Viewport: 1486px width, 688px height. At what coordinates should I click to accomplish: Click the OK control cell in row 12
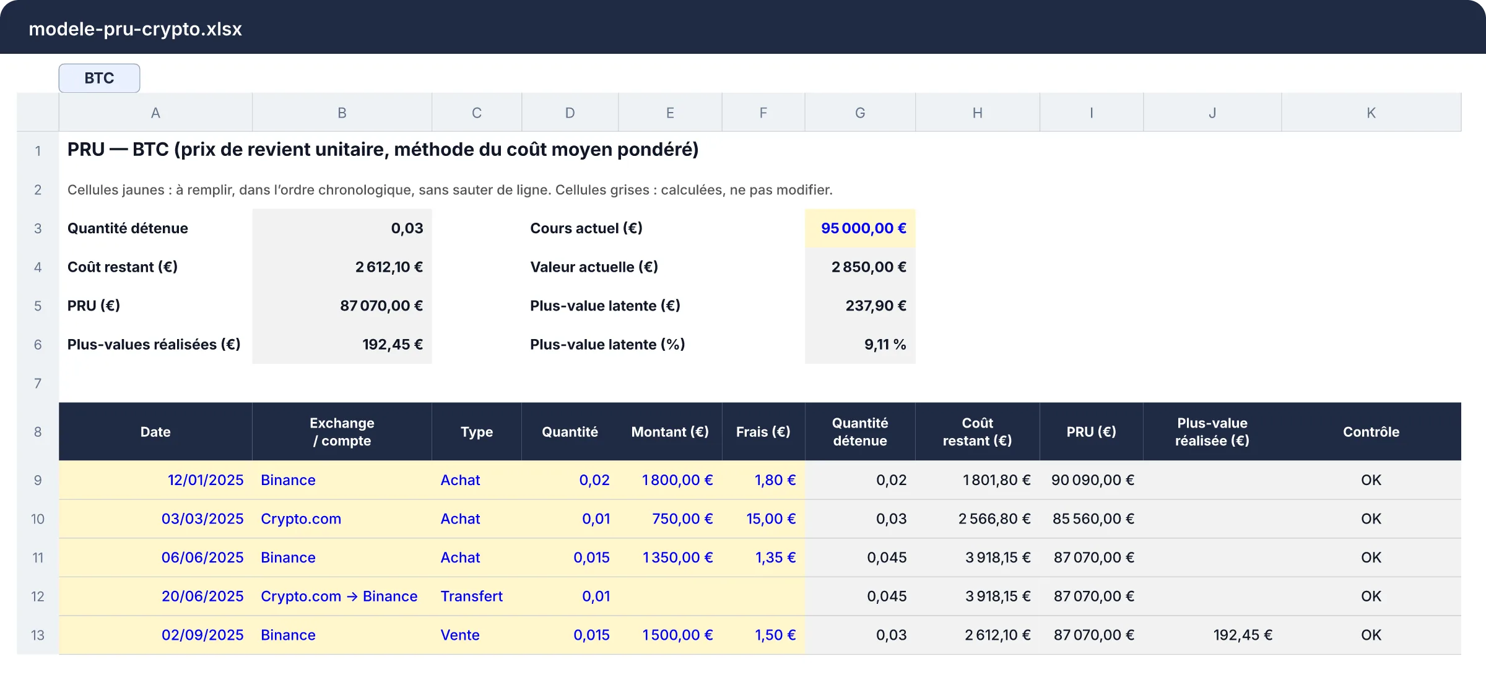pyautogui.click(x=1371, y=596)
